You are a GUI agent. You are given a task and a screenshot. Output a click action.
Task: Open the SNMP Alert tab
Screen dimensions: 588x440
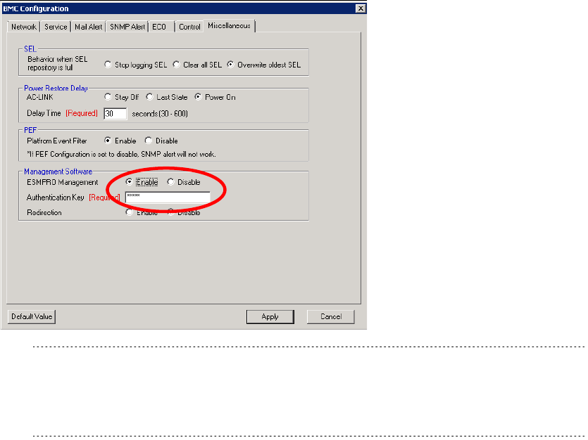127,27
